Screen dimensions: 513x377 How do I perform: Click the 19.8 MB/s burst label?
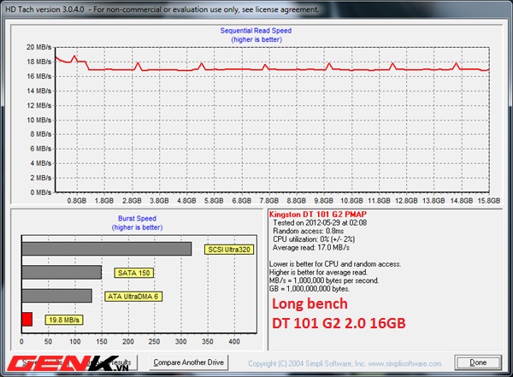tap(64, 320)
